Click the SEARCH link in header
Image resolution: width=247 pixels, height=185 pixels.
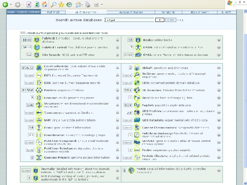[22, 12]
